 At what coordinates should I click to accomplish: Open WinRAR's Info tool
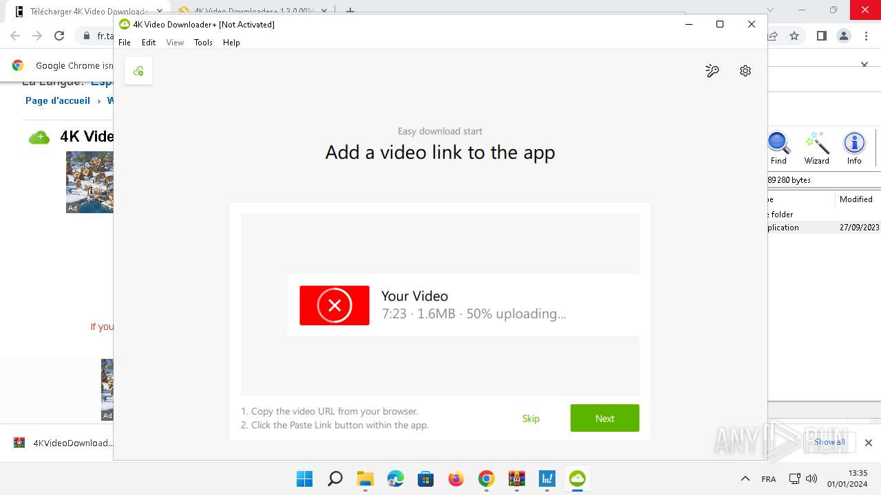pyautogui.click(x=854, y=148)
